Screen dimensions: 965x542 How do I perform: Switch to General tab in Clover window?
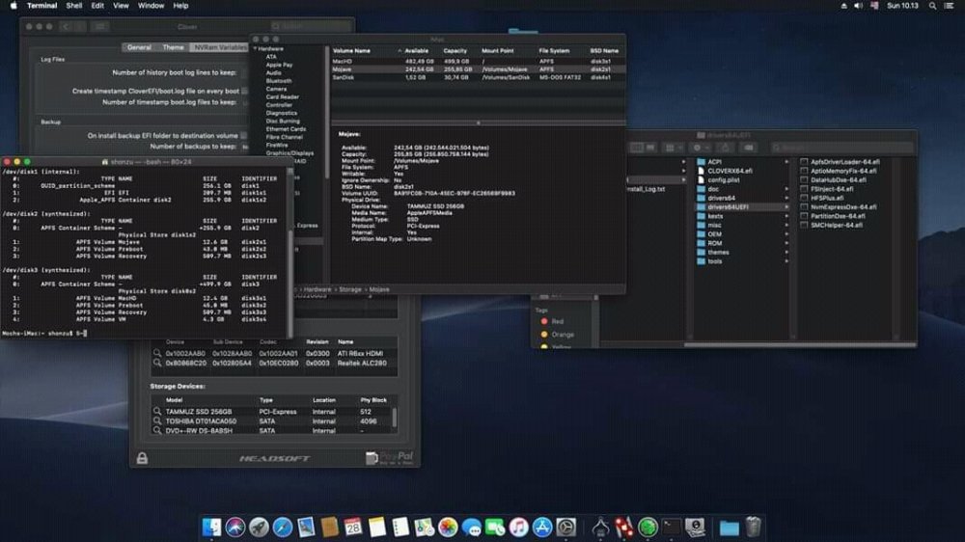139,47
